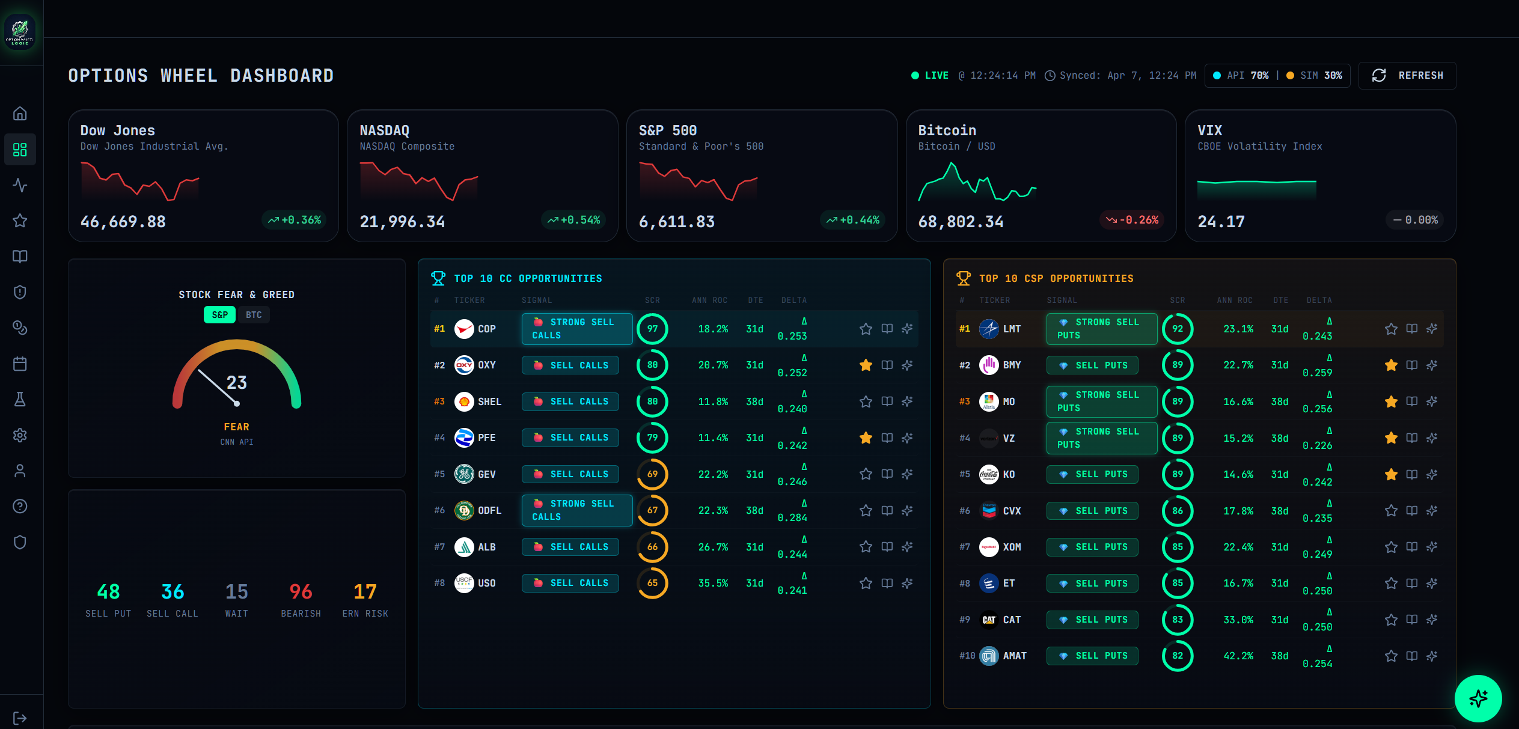Screen dimensions: 1519x729
Task: Star ALB in CC opportunities
Action: [x=866, y=547]
